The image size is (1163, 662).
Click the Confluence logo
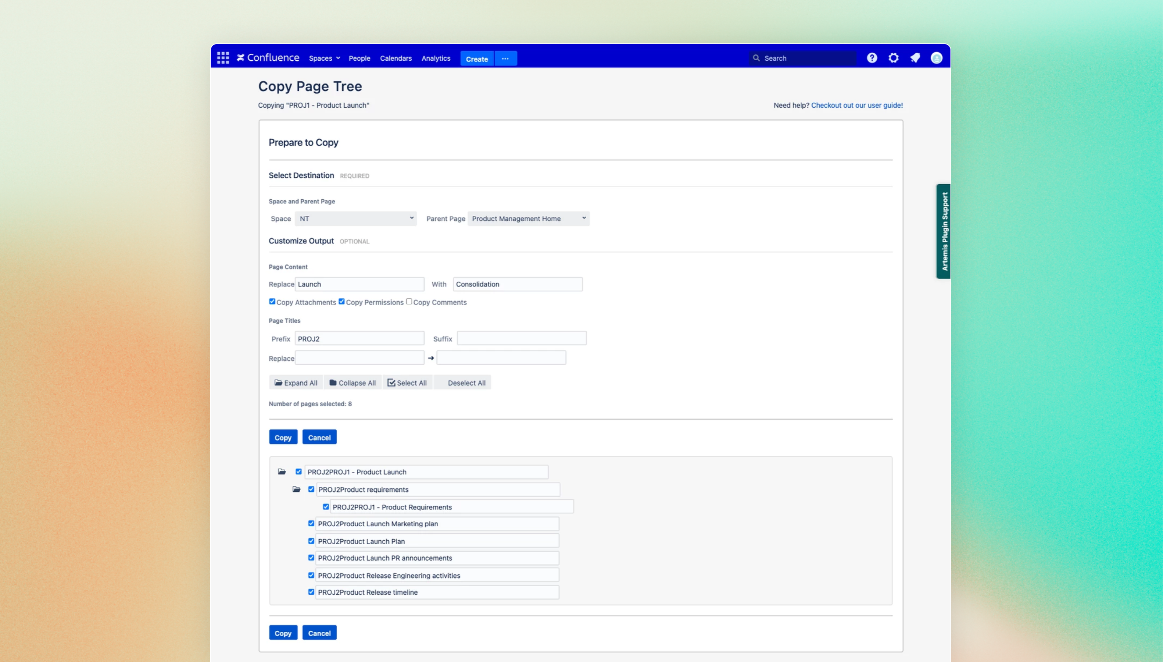click(x=268, y=58)
